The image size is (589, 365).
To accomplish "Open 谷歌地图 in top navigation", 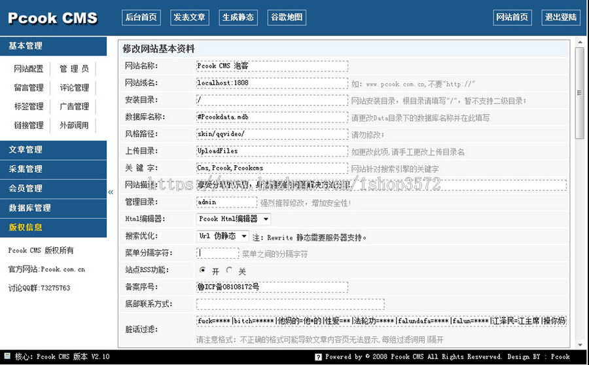I will tap(287, 17).
